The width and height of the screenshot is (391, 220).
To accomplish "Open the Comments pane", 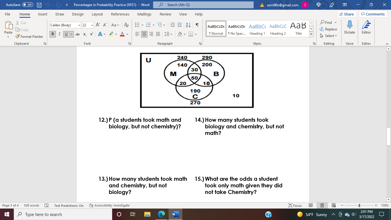I will [373, 14].
